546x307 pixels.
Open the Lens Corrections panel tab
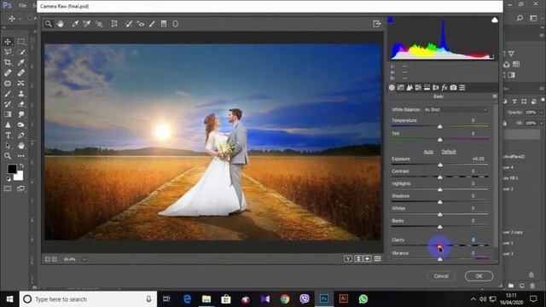pos(436,88)
